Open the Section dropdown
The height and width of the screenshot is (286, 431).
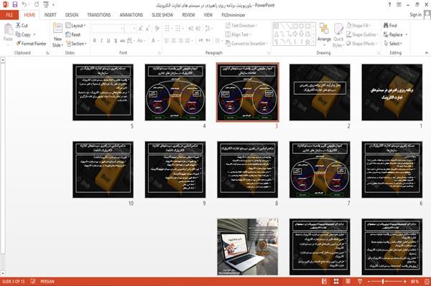click(76, 44)
